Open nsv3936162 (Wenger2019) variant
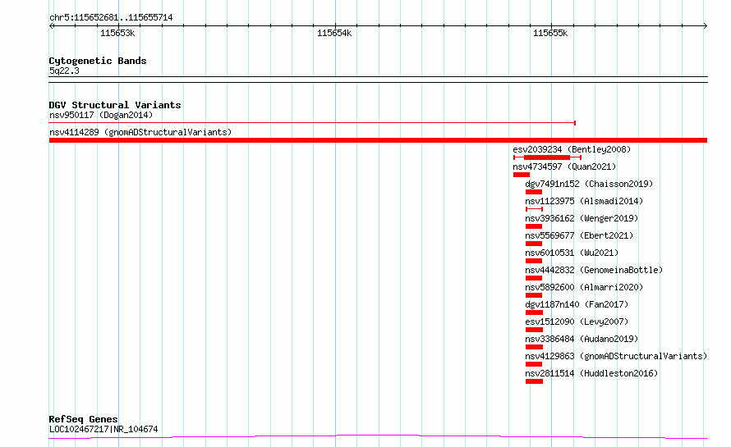Screen dimensions: 731x447 pyautogui.click(x=582, y=218)
